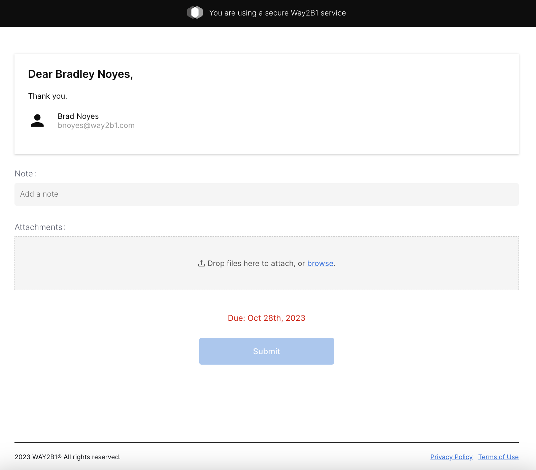Click the upload arrow icon in attachments
This screenshot has height=470, width=536.
(x=201, y=263)
